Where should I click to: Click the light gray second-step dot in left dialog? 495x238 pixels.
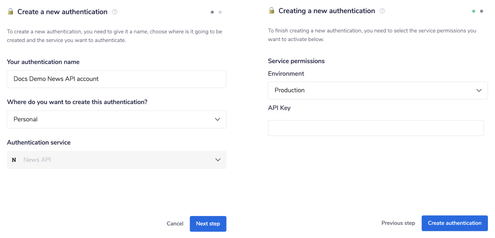tap(220, 12)
